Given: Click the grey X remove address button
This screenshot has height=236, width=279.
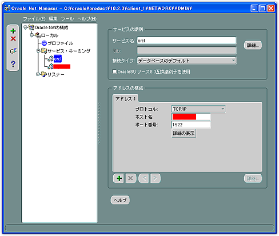Looking at the screenshot, I should [x=131, y=178].
